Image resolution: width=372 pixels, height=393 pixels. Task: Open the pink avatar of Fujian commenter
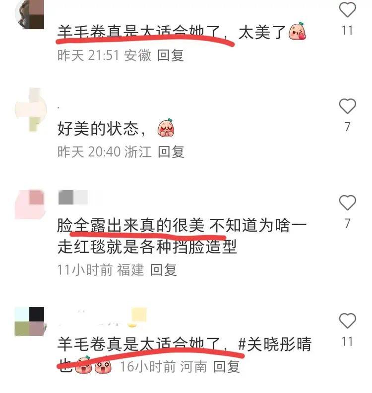30,204
